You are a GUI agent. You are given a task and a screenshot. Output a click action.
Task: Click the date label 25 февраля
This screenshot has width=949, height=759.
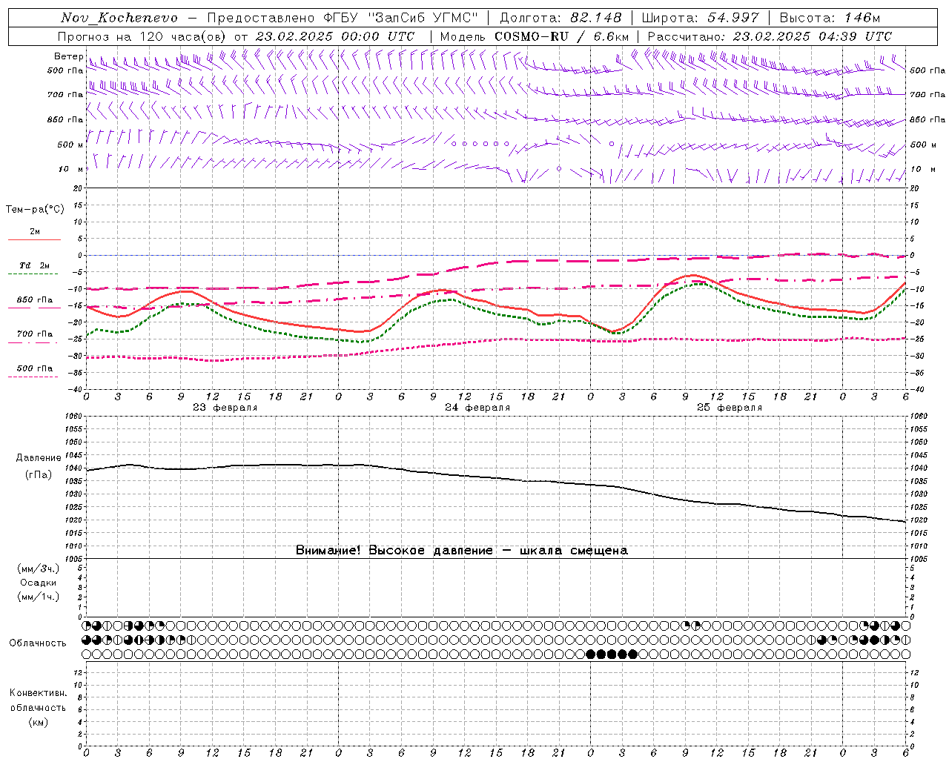730,408
